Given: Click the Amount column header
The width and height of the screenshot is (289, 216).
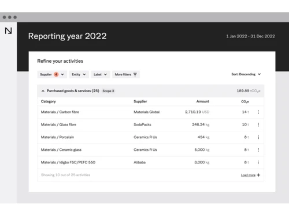Looking at the screenshot, I should tap(203, 101).
